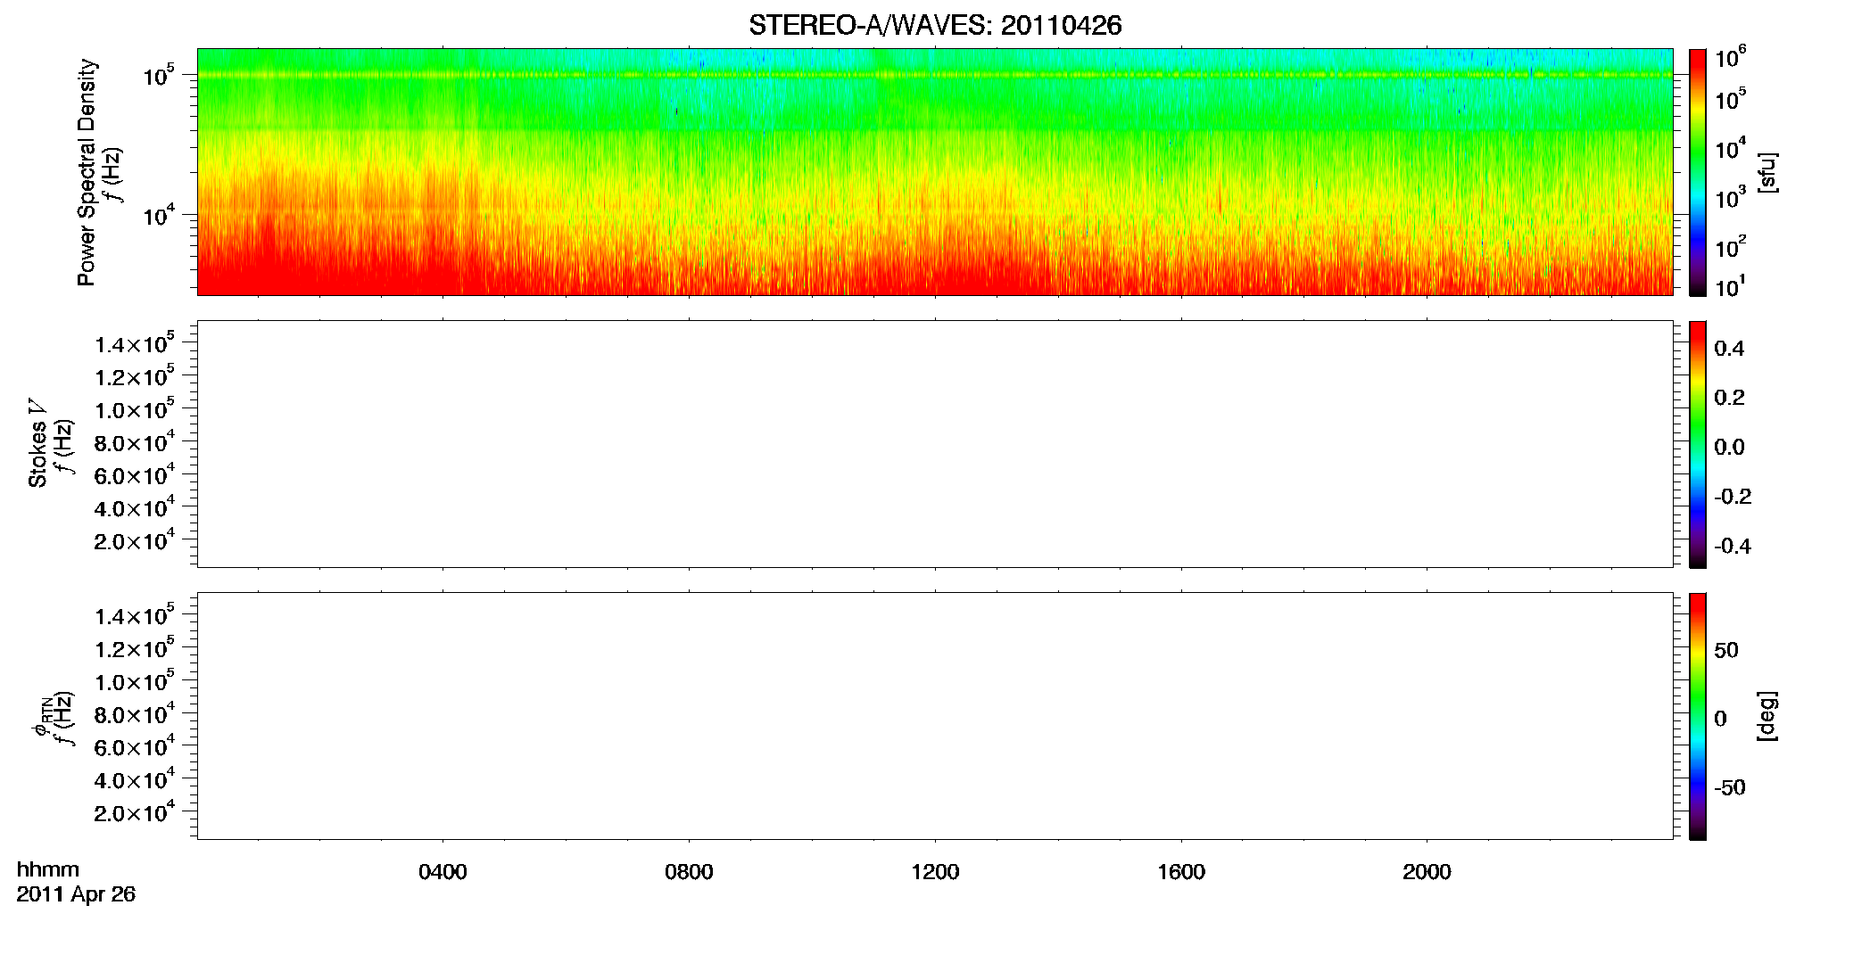Click the [deg] colorbar unit label
The image size is (1870, 963).
1767,716
